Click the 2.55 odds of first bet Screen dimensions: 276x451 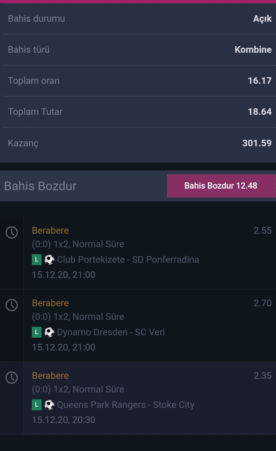262,231
